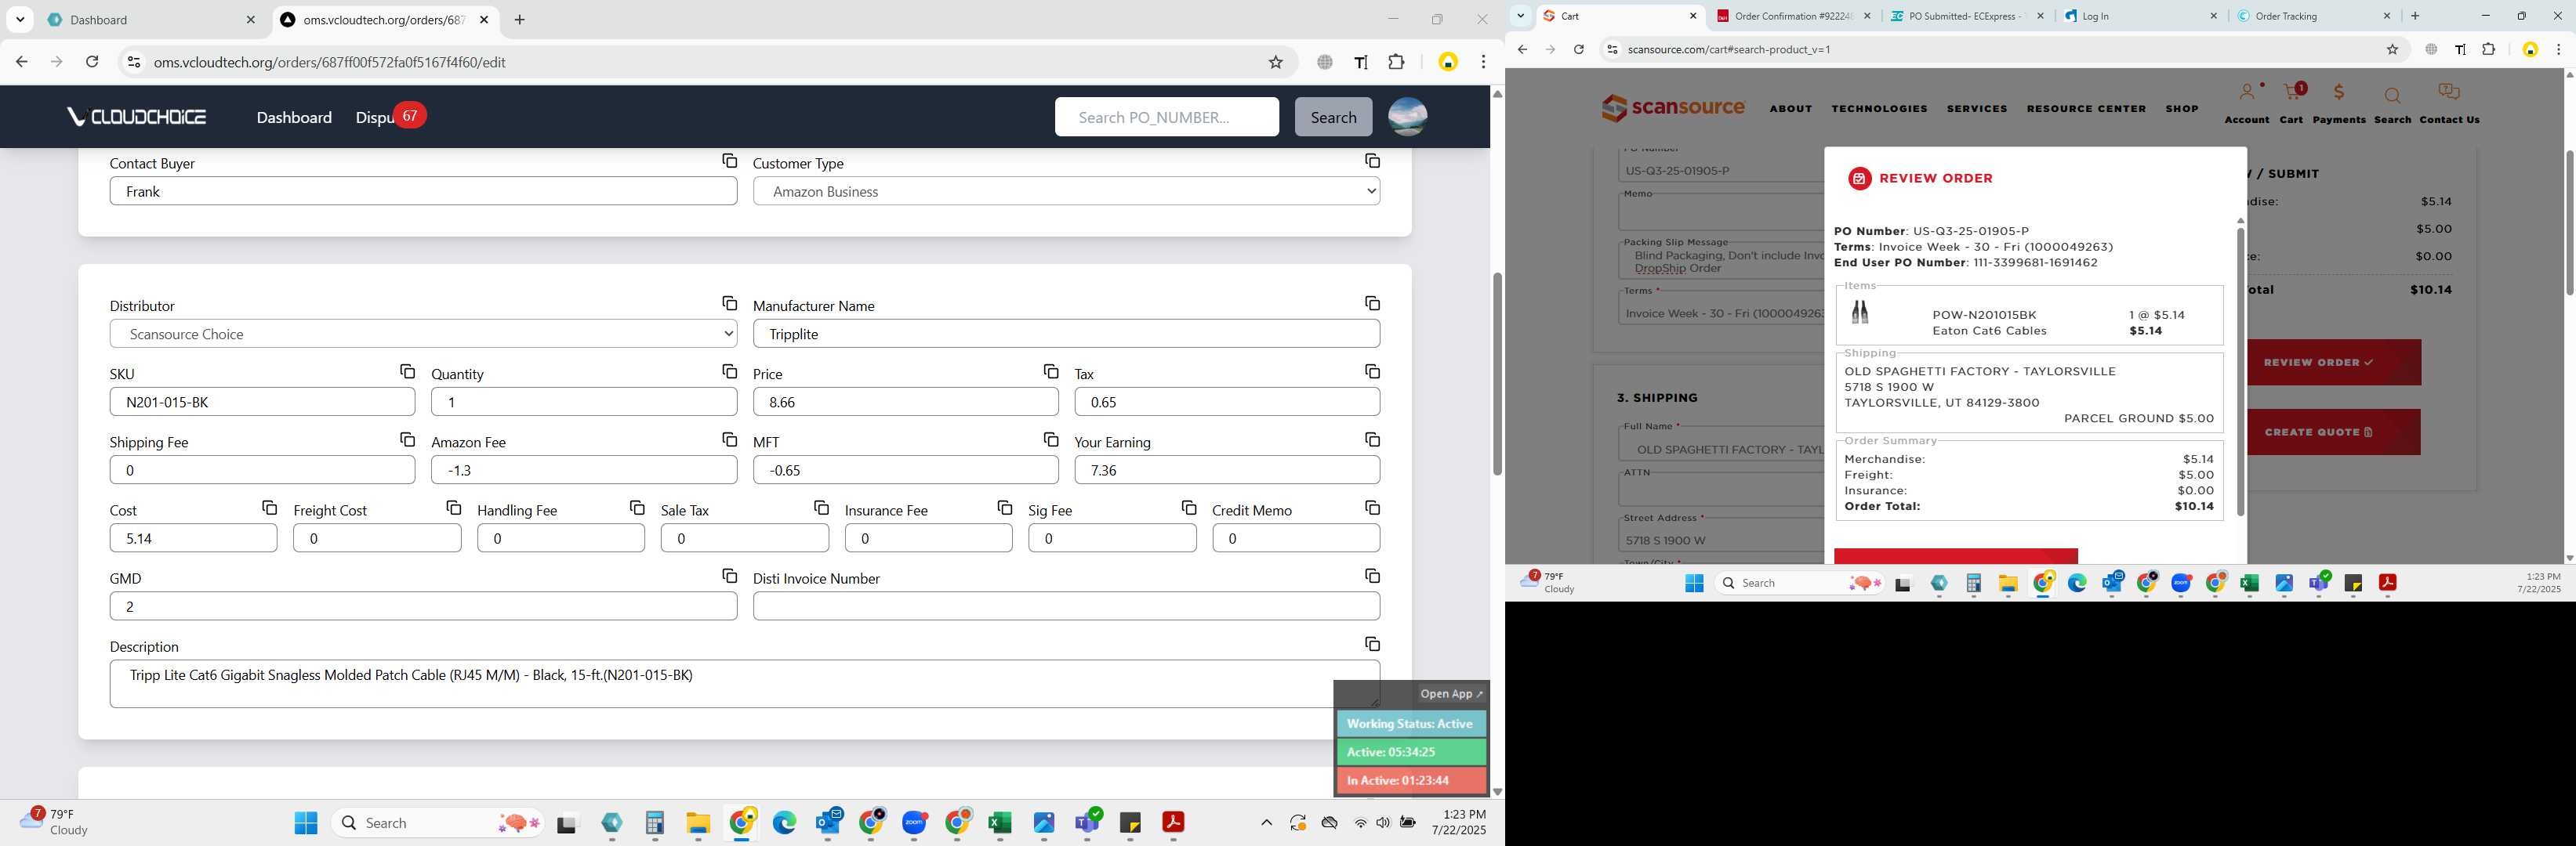Copy the Tax field value
This screenshot has width=2576, height=846.
(x=1372, y=371)
